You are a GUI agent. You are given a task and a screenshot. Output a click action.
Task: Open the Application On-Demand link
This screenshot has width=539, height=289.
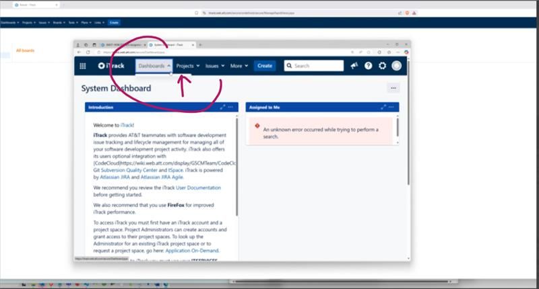click(192, 251)
